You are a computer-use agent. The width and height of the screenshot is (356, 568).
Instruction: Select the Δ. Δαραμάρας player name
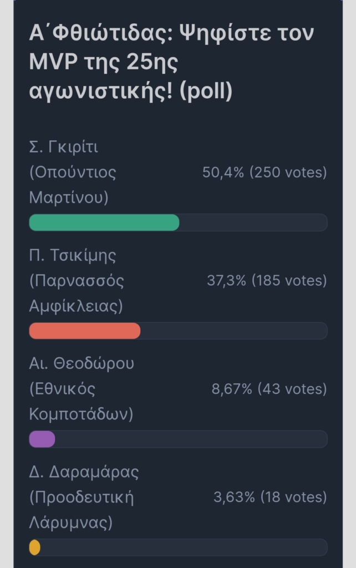[x=84, y=472]
